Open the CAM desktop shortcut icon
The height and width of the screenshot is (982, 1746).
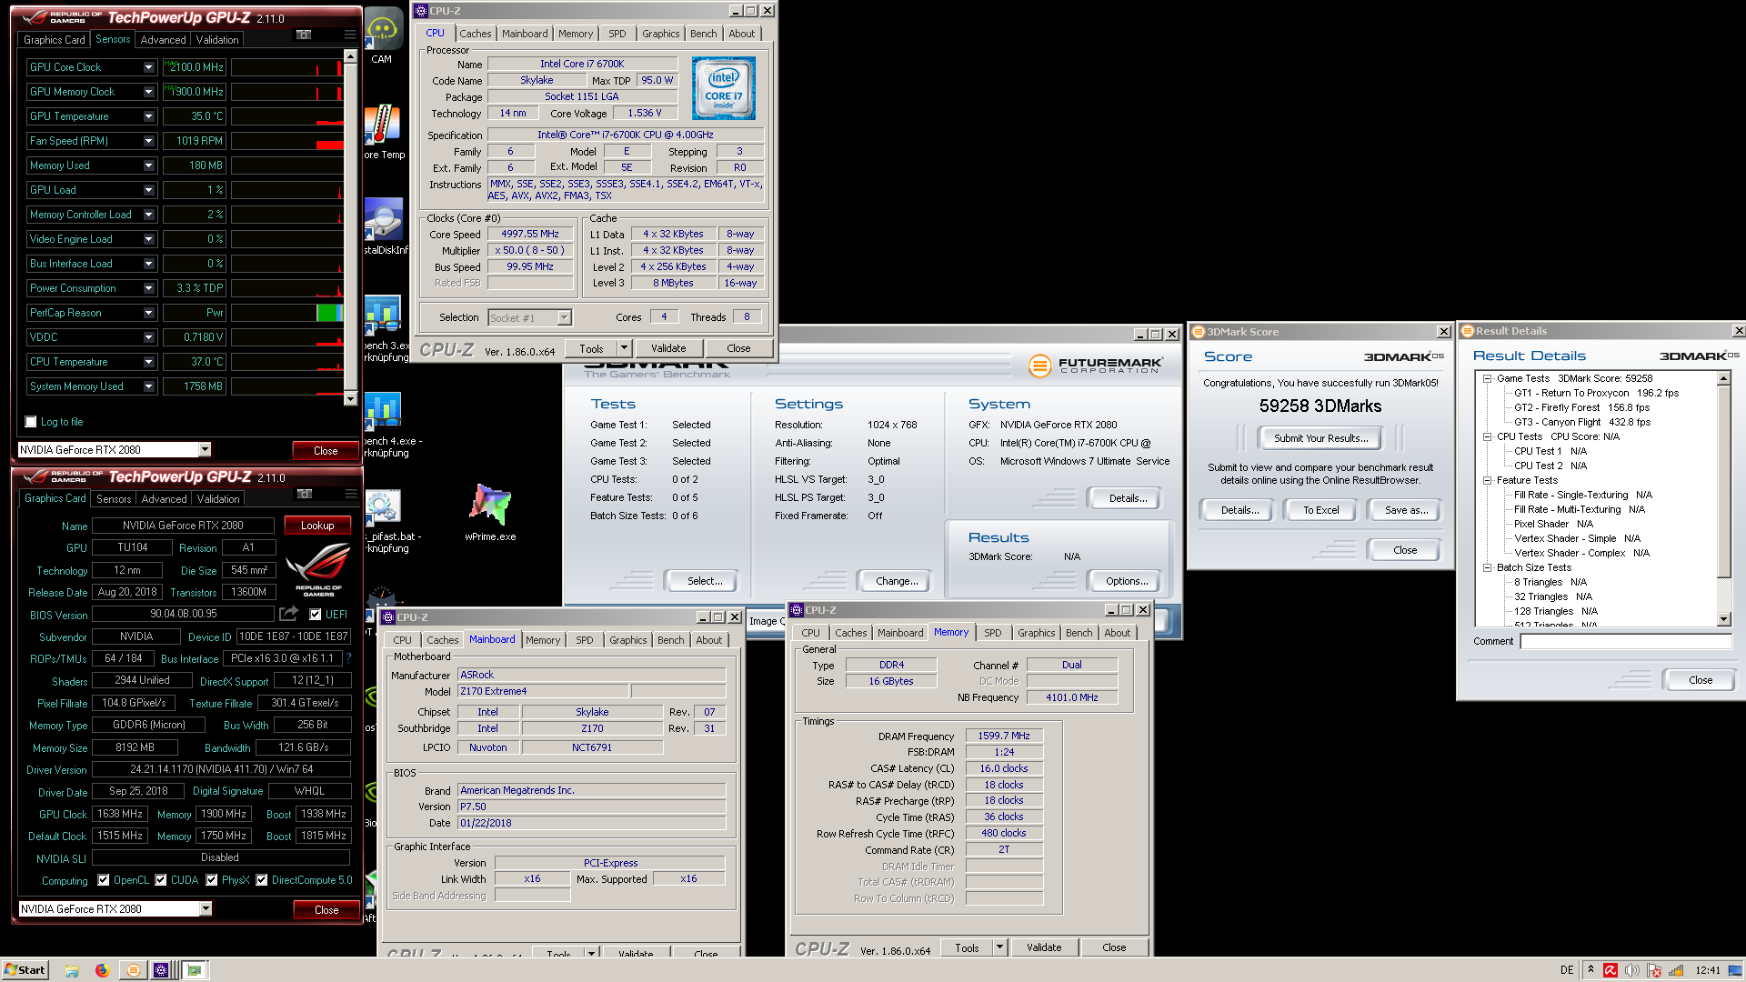[383, 29]
